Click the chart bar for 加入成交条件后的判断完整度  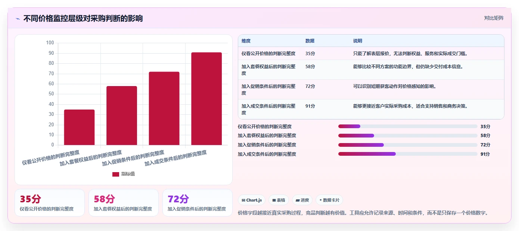206,99
